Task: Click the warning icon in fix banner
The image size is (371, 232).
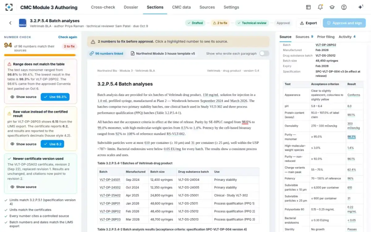Action: tap(93, 41)
